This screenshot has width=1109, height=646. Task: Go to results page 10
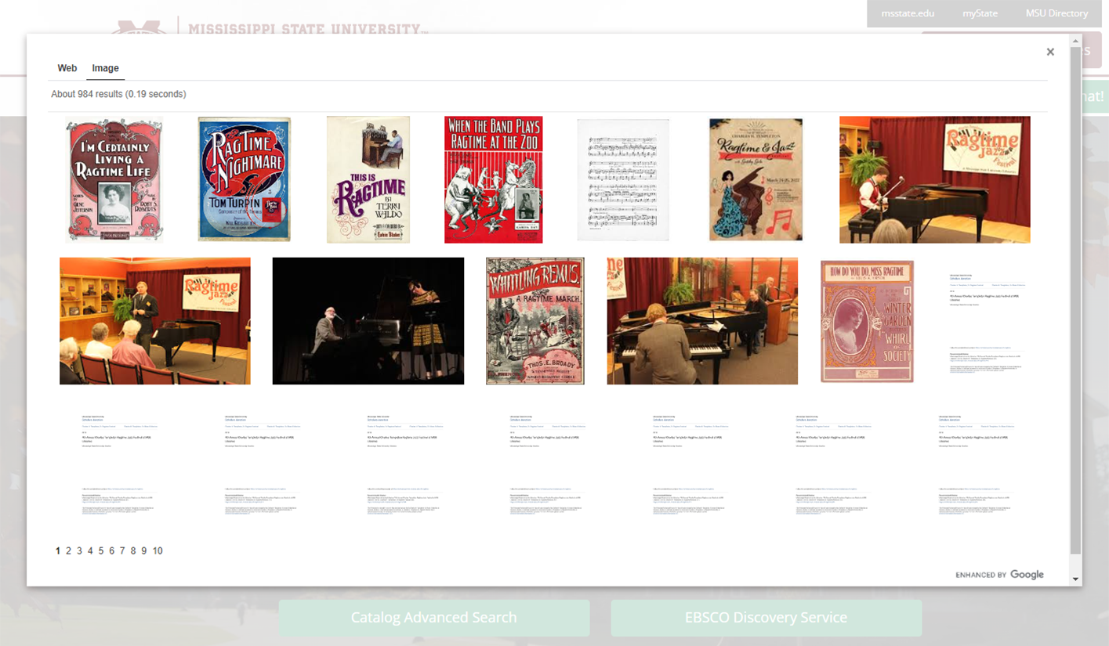pyautogui.click(x=158, y=551)
